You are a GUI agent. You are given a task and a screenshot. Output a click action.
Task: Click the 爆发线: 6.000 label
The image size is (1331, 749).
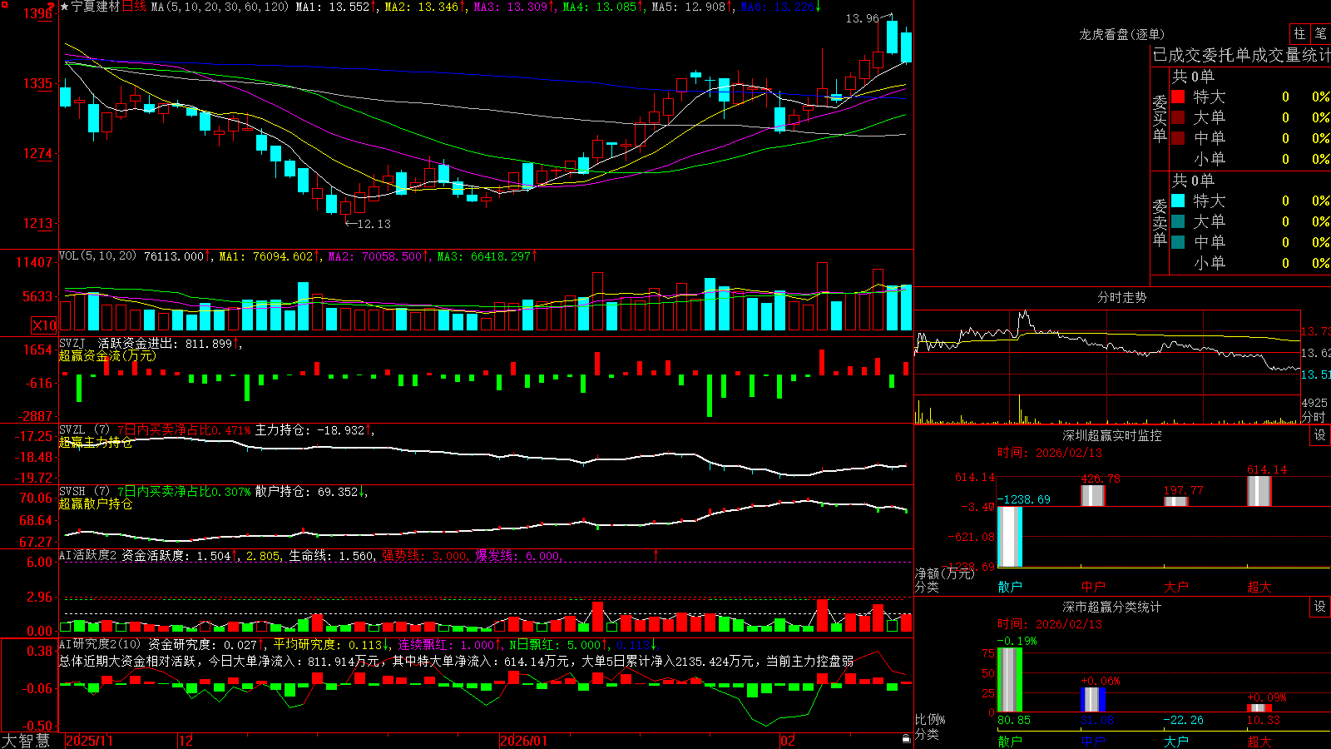coord(518,555)
